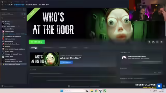
Task: Open the Bibliothek tab
Action: point(19,5)
